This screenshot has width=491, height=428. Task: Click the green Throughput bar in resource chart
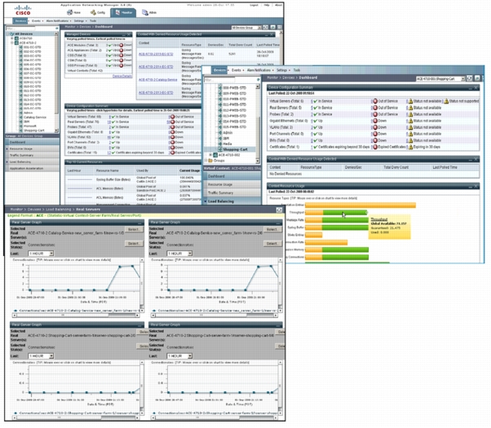[345, 213]
